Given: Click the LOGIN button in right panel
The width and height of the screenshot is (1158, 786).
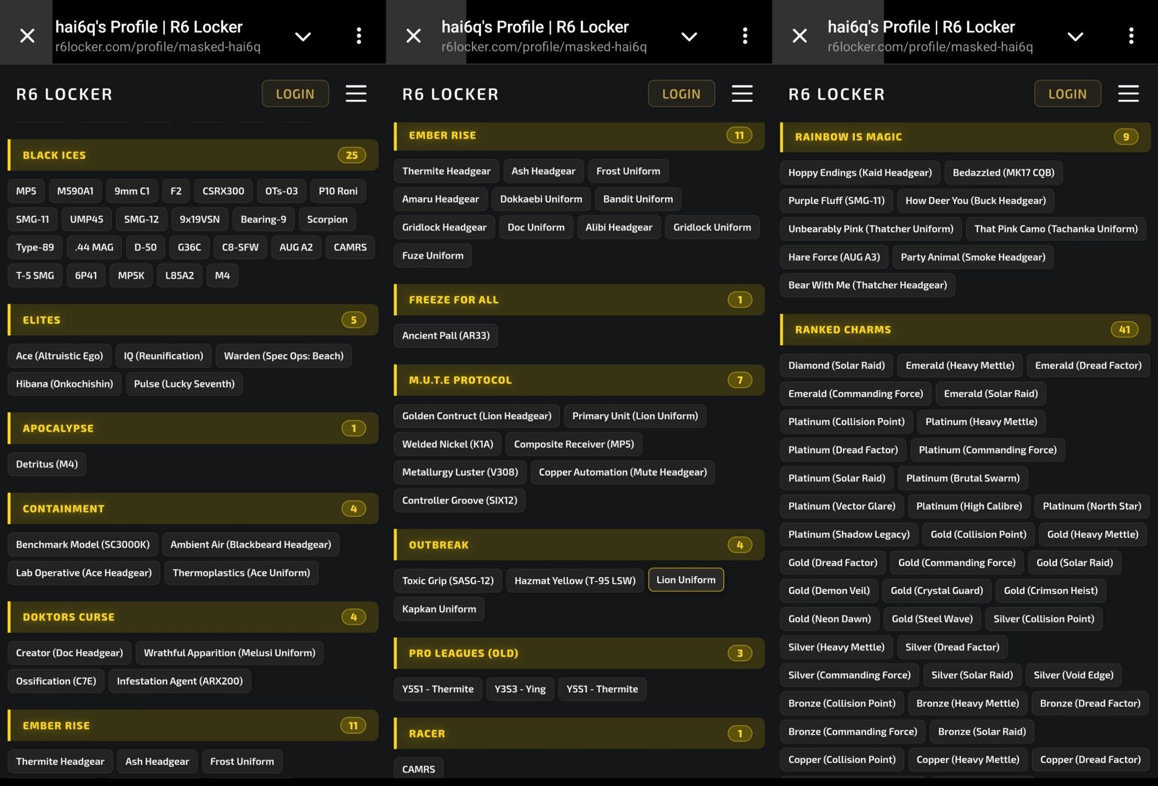Looking at the screenshot, I should pyautogui.click(x=1068, y=94).
